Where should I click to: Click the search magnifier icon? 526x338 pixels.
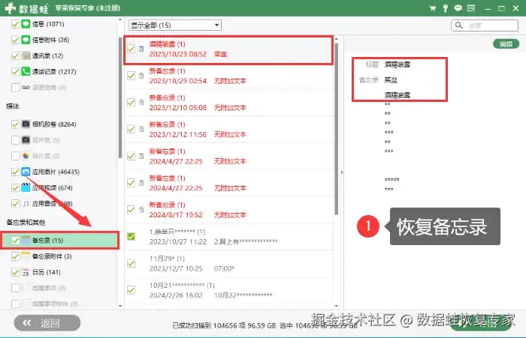[459, 25]
